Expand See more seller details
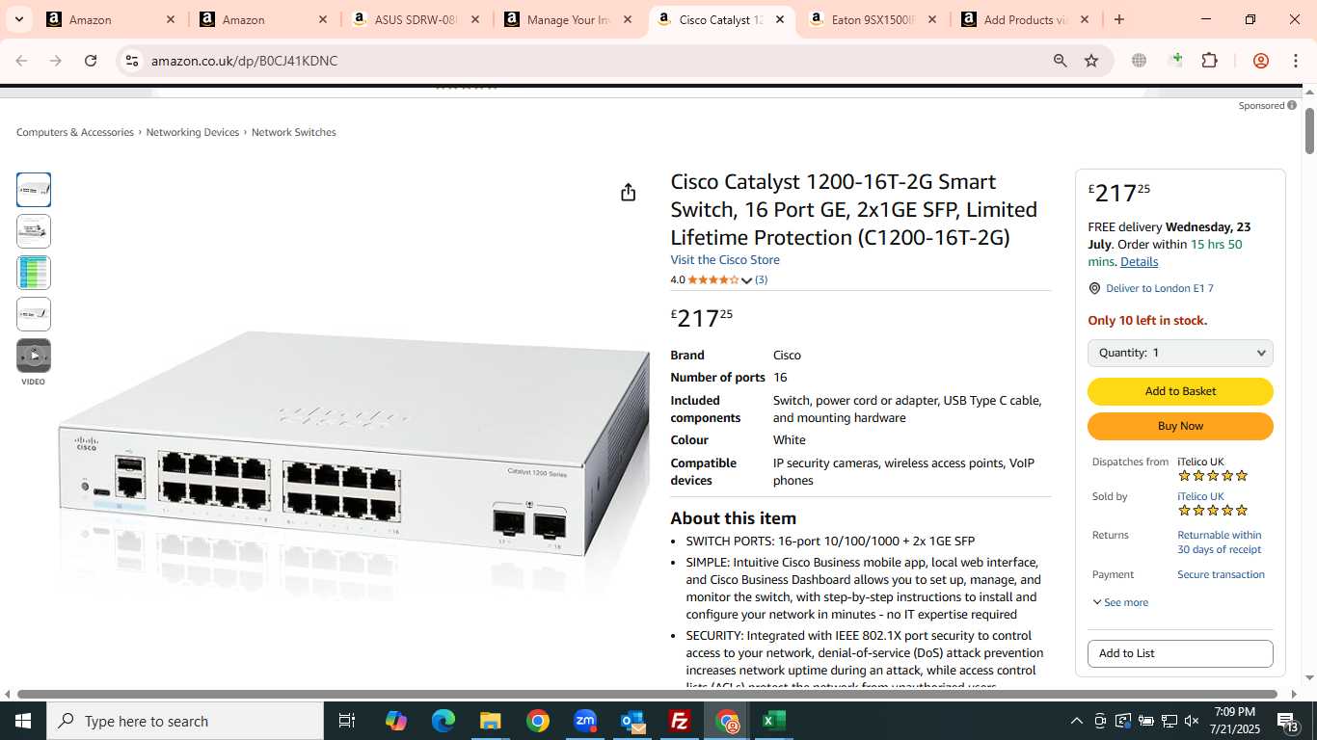Screen dimensions: 1317x740 [1119, 602]
